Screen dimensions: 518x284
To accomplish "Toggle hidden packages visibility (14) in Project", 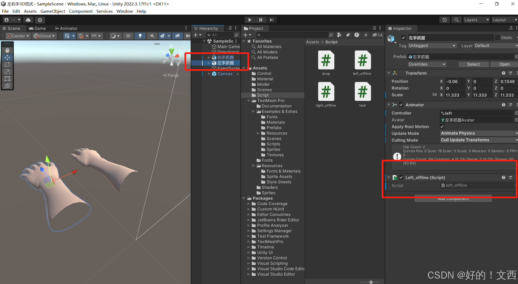I will [x=377, y=35].
